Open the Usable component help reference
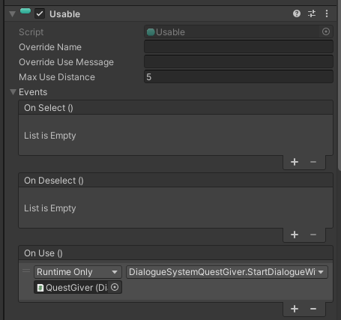This screenshot has height=320, width=341. [x=297, y=13]
